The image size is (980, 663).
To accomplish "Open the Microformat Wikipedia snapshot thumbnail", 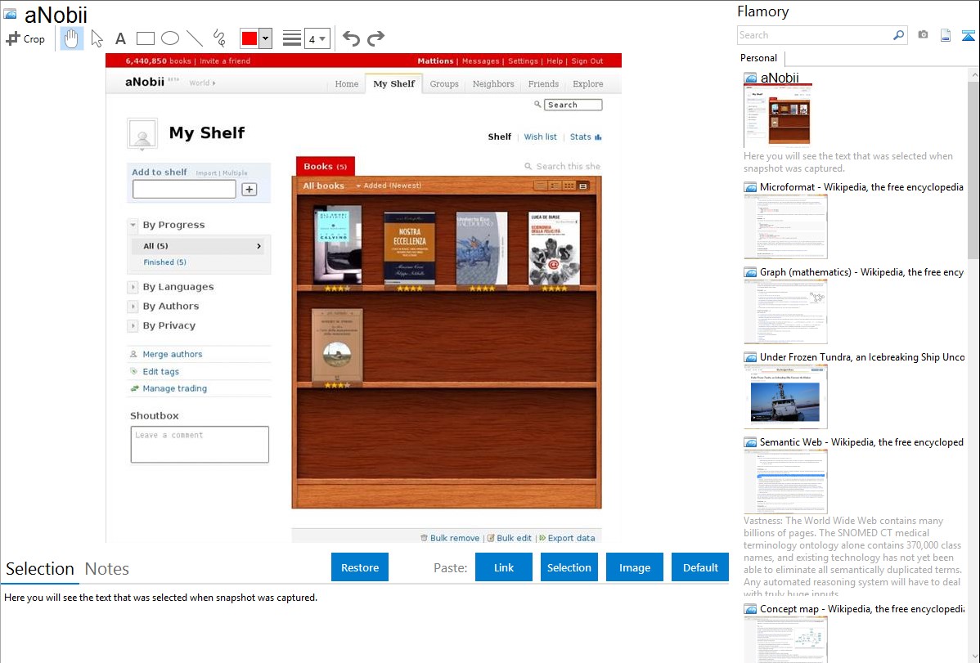I will (x=785, y=226).
